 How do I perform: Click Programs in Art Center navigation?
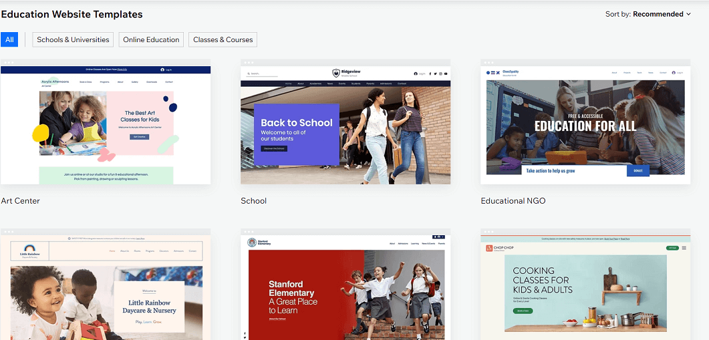(x=105, y=82)
